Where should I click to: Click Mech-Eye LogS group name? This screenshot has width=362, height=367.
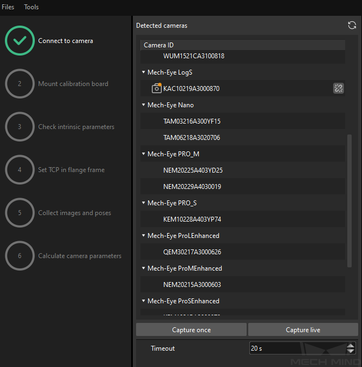click(x=170, y=72)
